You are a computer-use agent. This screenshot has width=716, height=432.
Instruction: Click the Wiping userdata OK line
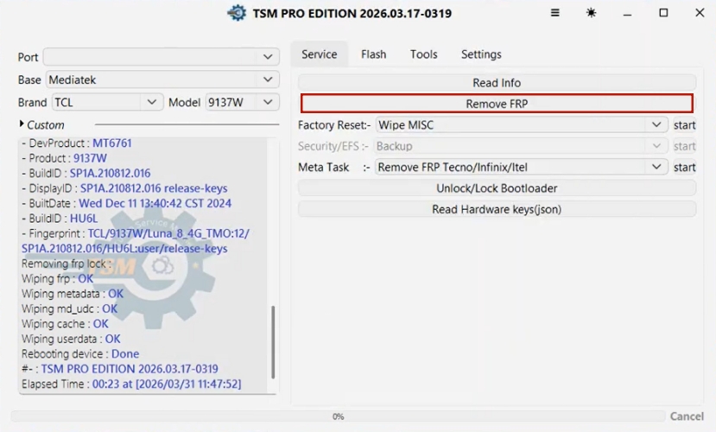(x=71, y=339)
